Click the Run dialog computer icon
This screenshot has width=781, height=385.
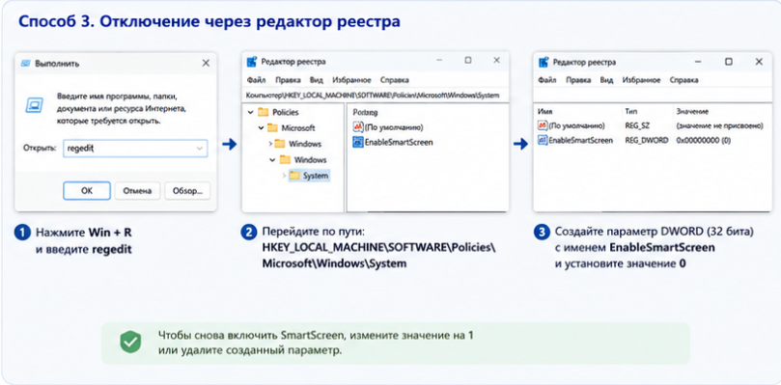(34, 105)
